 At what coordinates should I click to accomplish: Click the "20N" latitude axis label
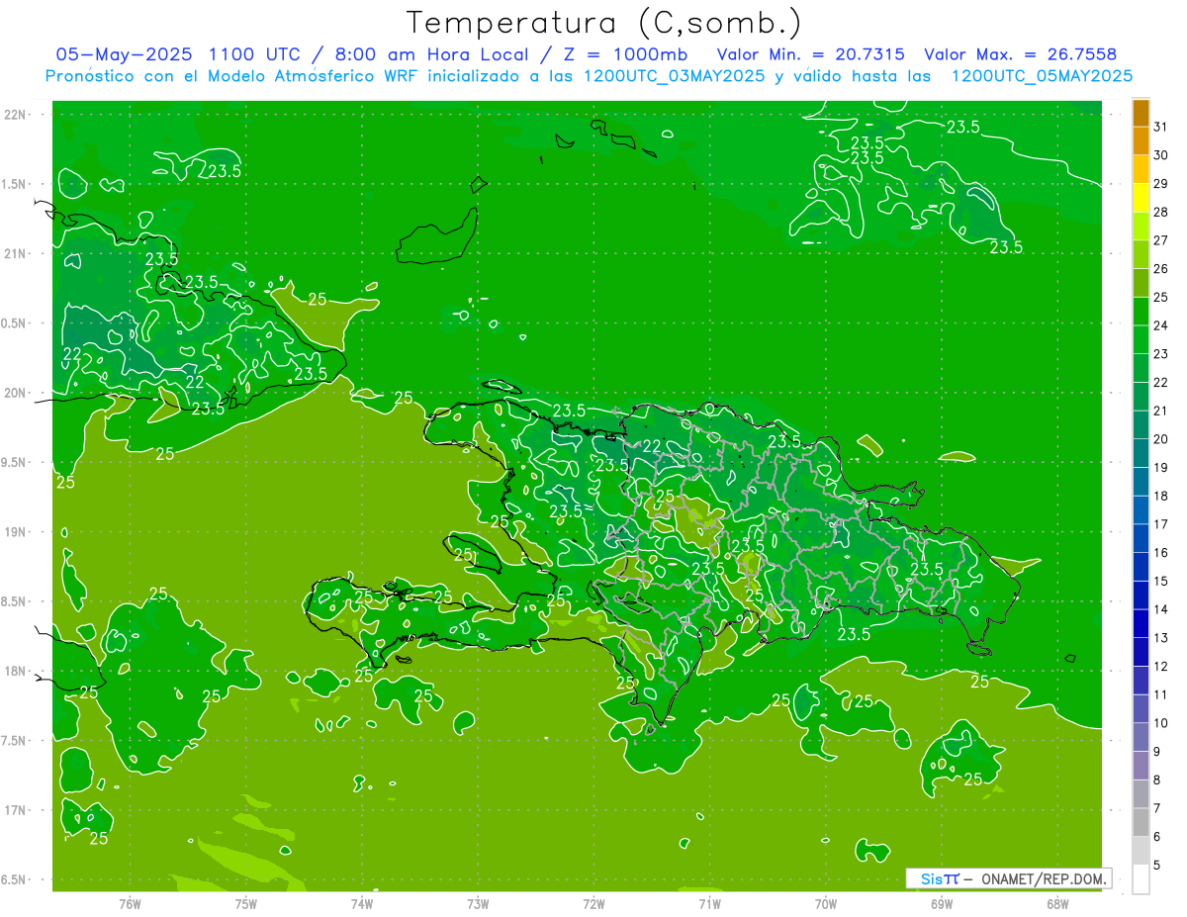click(15, 393)
